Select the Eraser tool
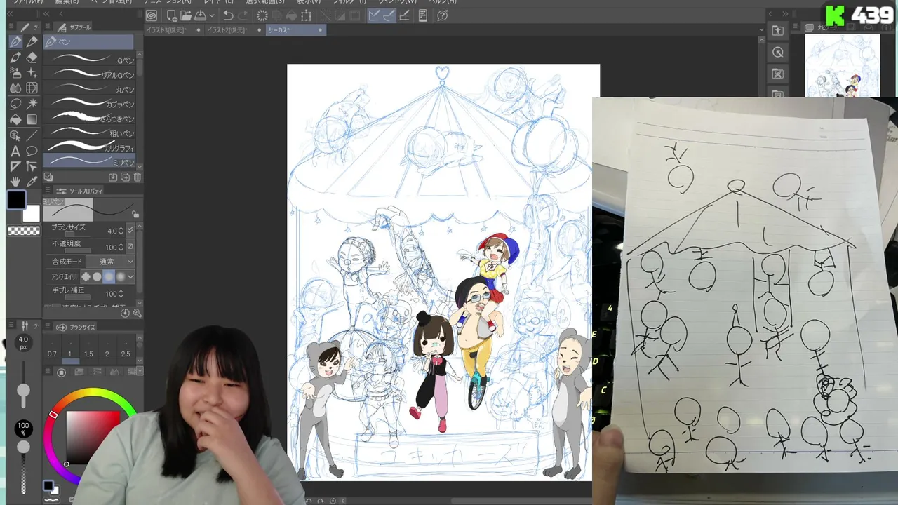 [32, 58]
